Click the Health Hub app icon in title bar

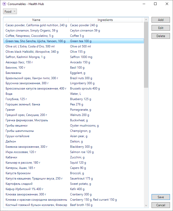tap(4, 4)
